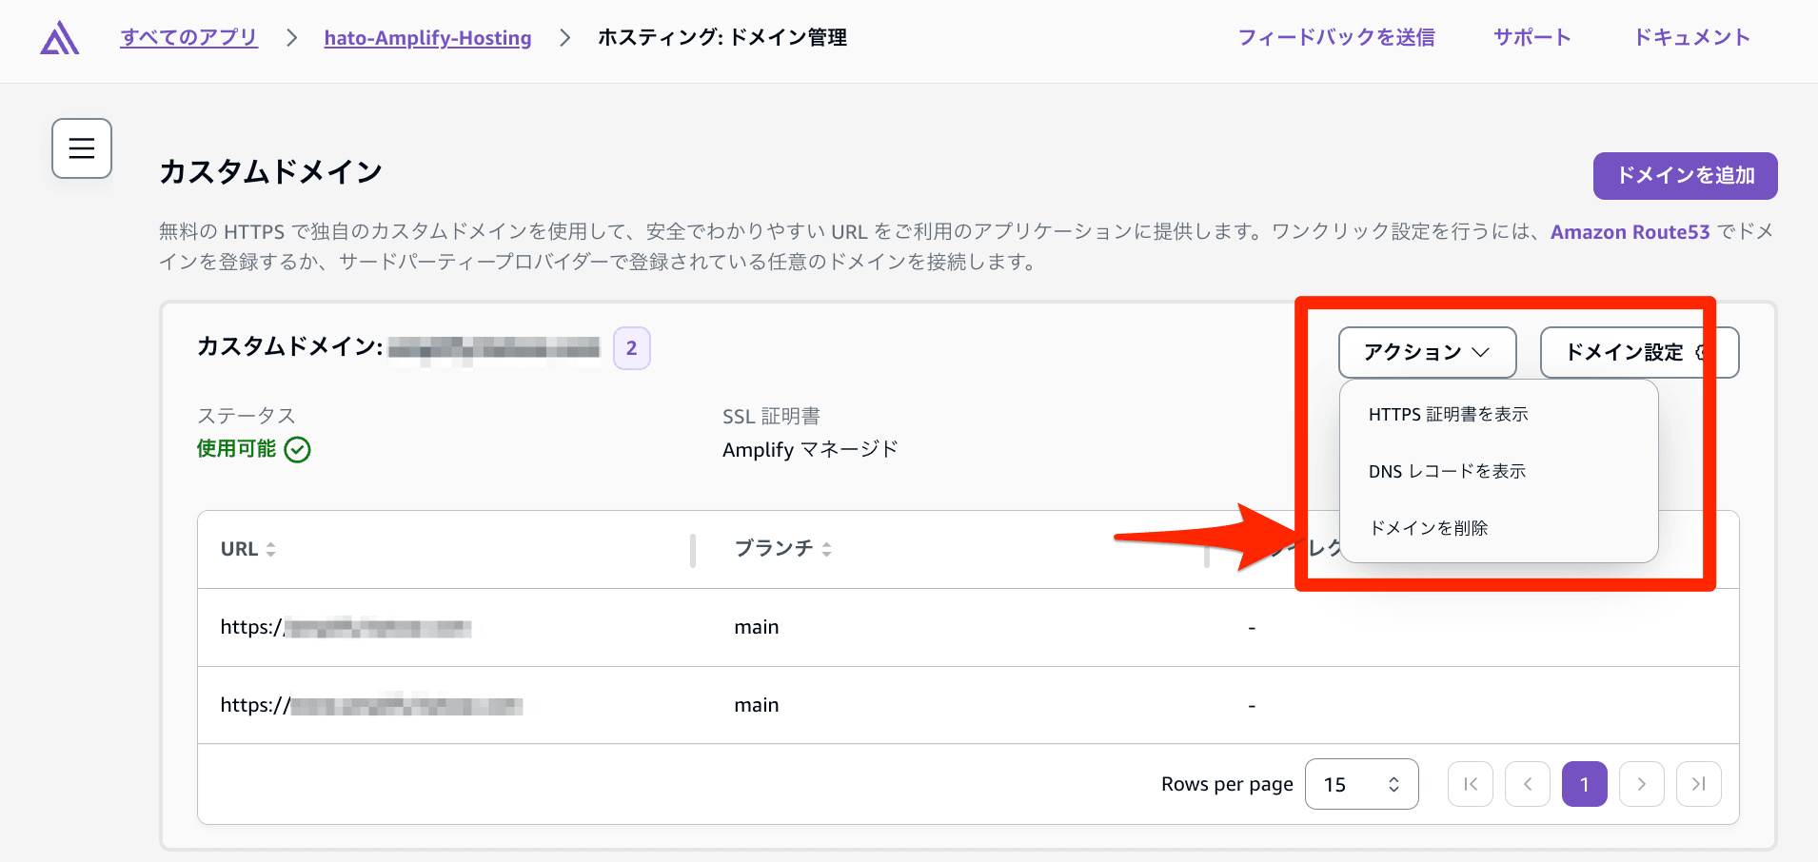Open the hamburger sidebar menu
The image size is (1818, 862).
click(x=82, y=148)
